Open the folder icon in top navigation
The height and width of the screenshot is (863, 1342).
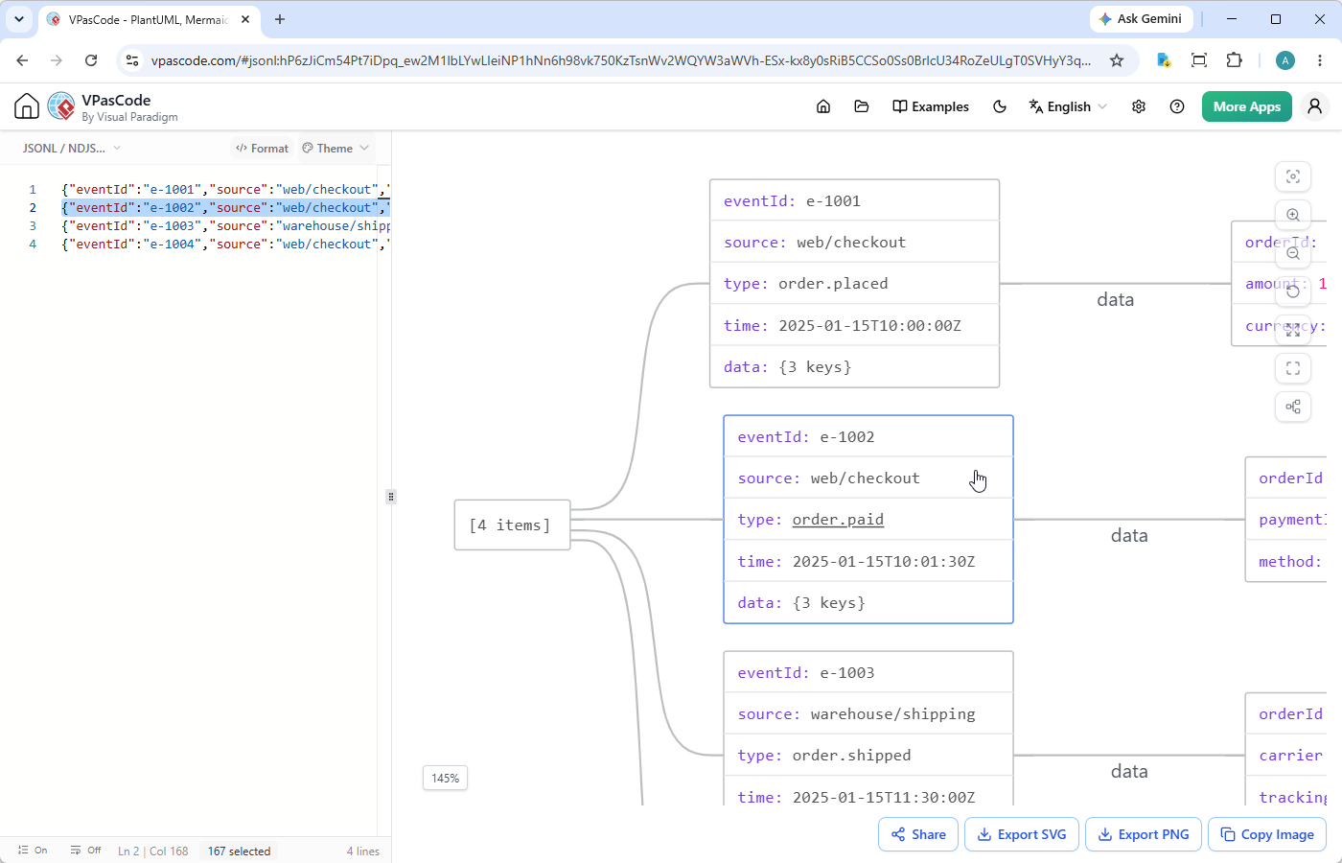[x=862, y=106]
